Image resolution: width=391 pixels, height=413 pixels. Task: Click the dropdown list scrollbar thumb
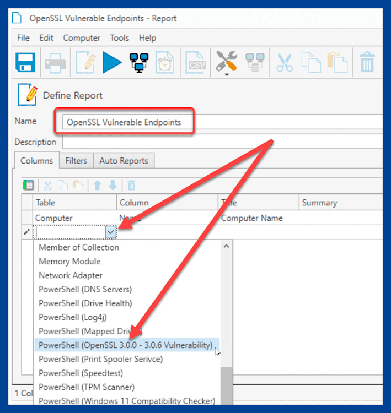[226, 386]
